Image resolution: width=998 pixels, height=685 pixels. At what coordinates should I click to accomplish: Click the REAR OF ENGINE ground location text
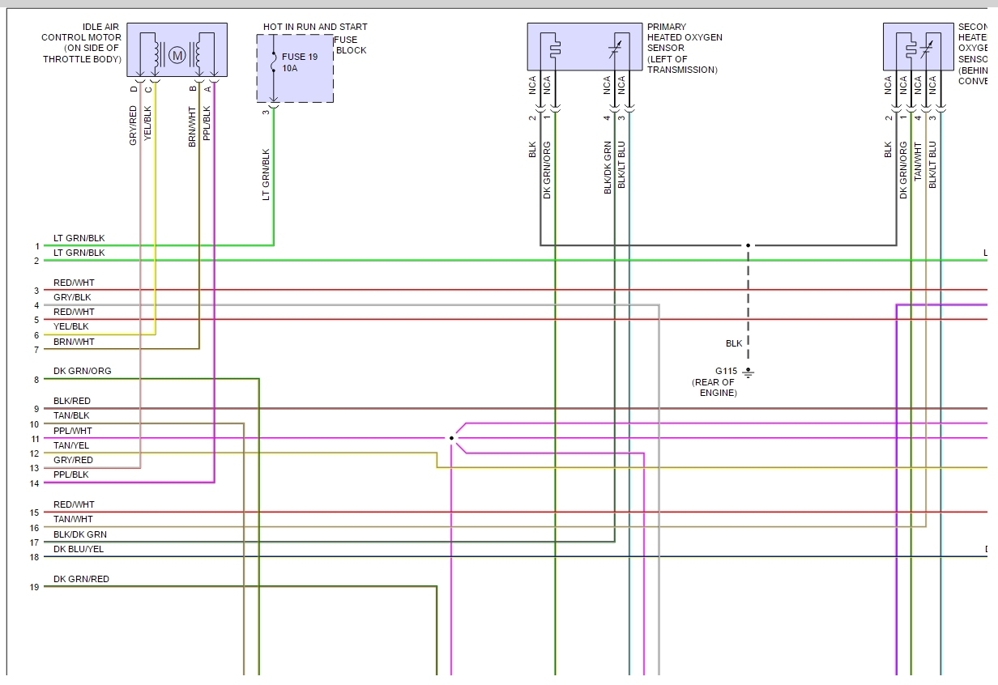click(x=714, y=388)
